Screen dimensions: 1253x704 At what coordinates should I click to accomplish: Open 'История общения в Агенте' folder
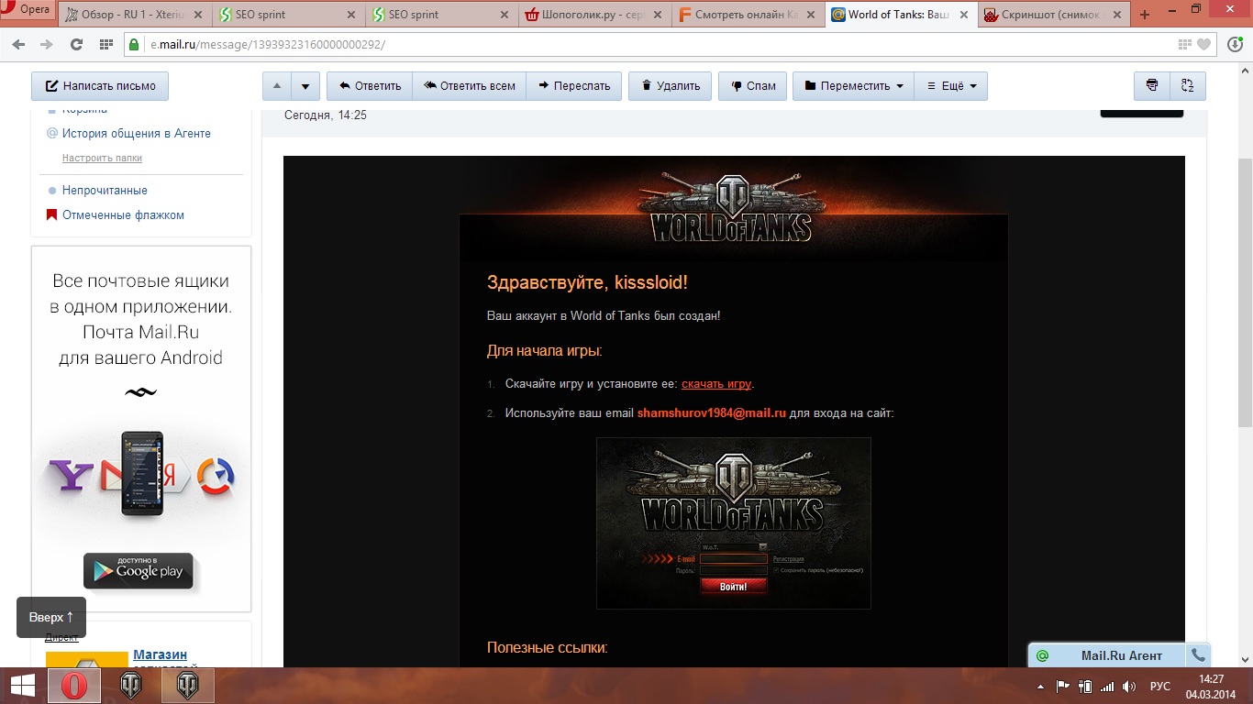(137, 133)
